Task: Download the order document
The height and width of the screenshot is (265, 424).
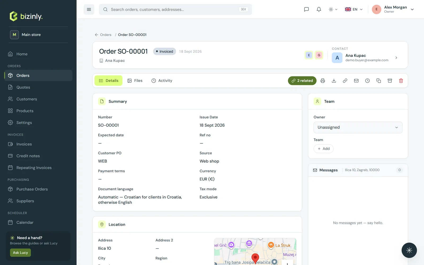Action: coord(334,81)
